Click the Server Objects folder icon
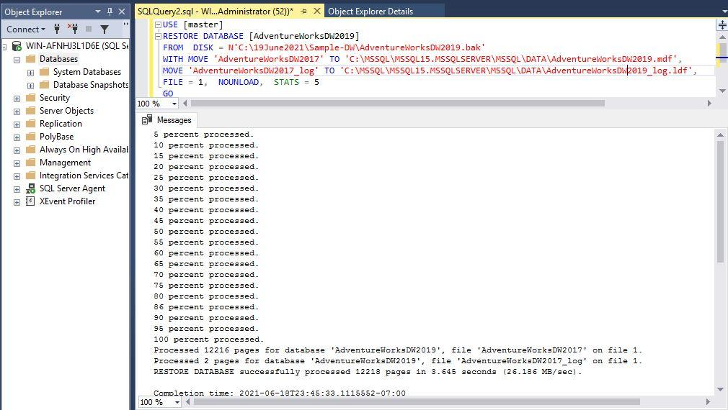Image resolution: width=728 pixels, height=410 pixels. click(31, 111)
